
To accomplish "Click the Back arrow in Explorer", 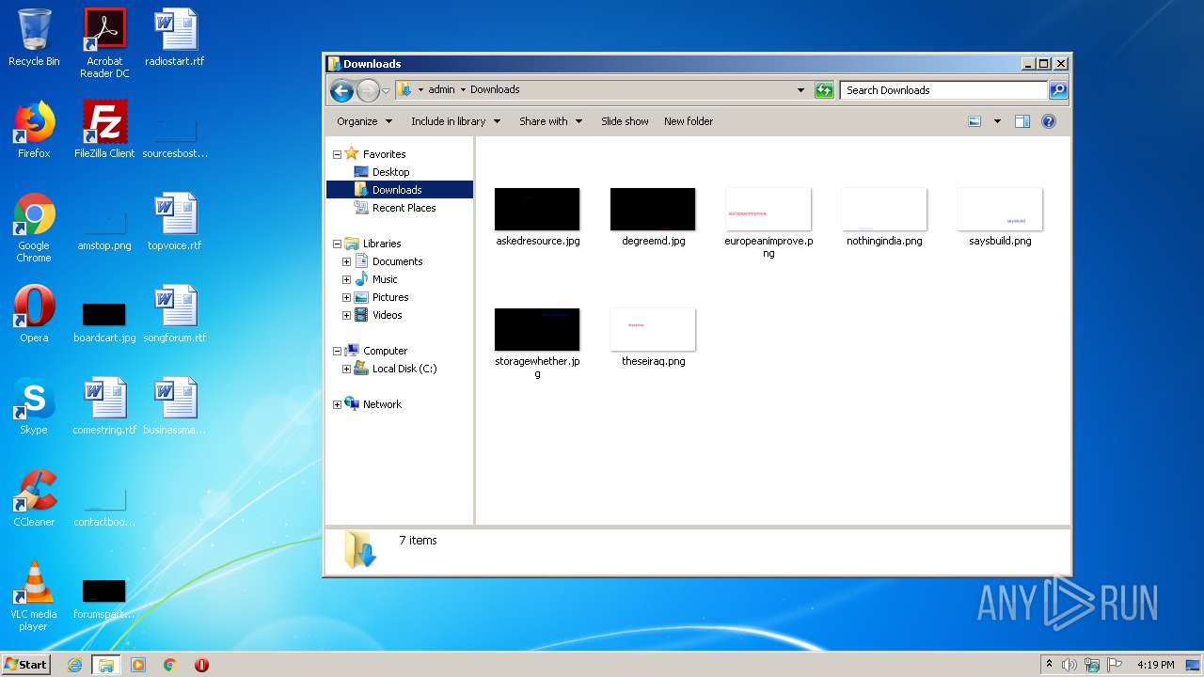I will [x=341, y=90].
